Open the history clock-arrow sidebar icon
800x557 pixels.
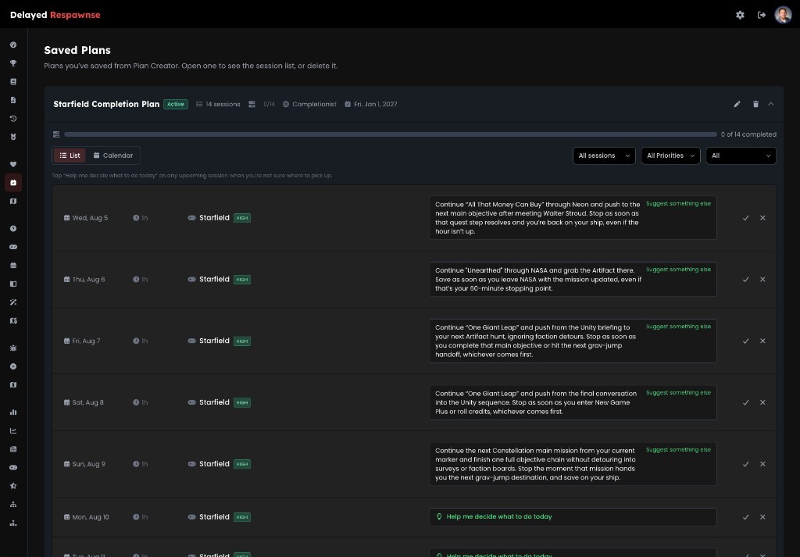coord(13,118)
